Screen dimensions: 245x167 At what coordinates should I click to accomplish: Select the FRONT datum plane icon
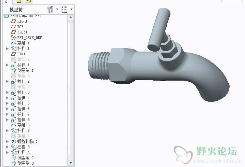(x=13, y=32)
